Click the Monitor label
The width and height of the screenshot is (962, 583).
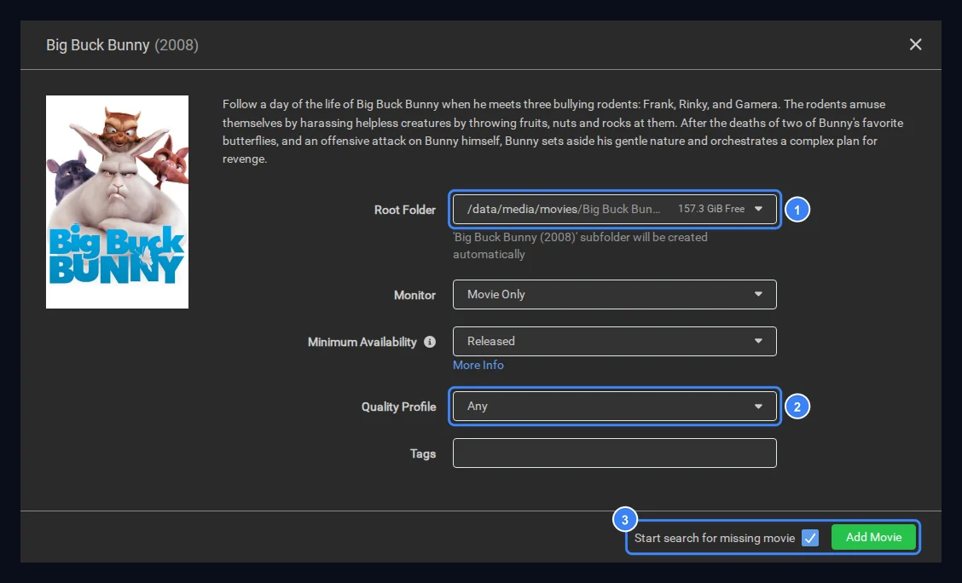pos(414,295)
